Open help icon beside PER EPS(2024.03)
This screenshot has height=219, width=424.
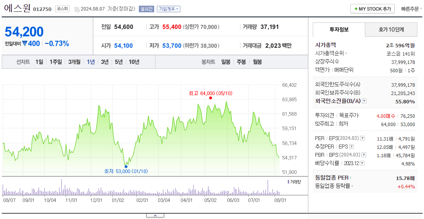pos(363,138)
